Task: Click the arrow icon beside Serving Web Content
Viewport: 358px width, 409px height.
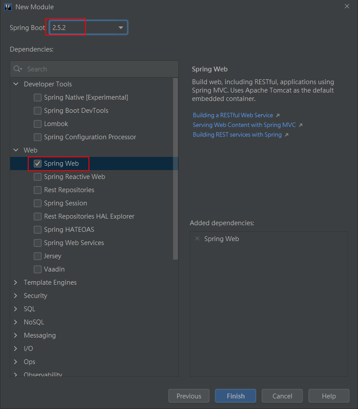Action: (x=301, y=125)
